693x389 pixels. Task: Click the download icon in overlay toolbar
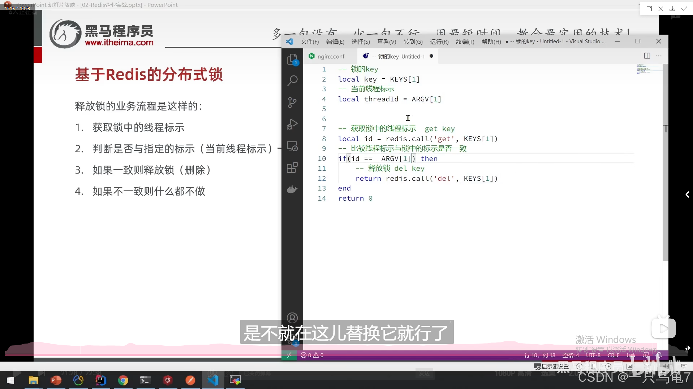pyautogui.click(x=672, y=9)
